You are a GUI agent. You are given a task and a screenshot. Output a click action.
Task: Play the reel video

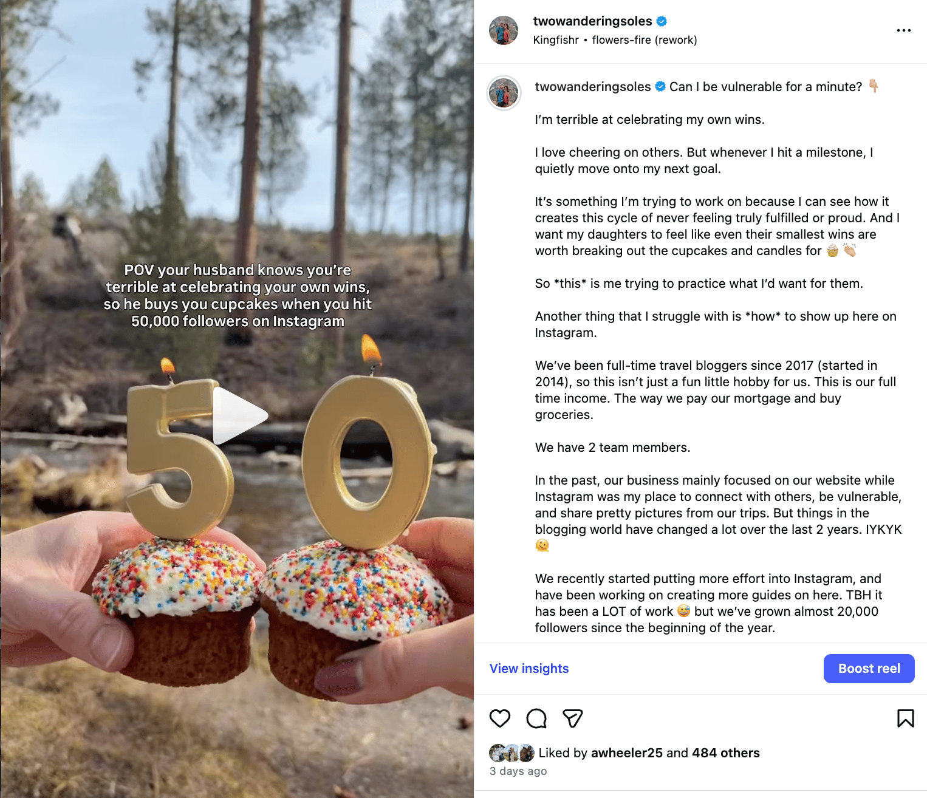[x=240, y=416]
